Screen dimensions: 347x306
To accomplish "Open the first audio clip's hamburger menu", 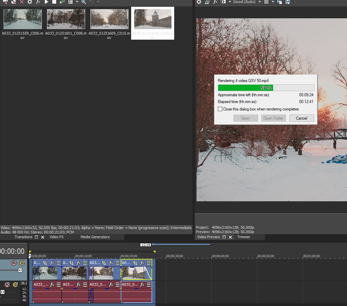I will (59, 285).
